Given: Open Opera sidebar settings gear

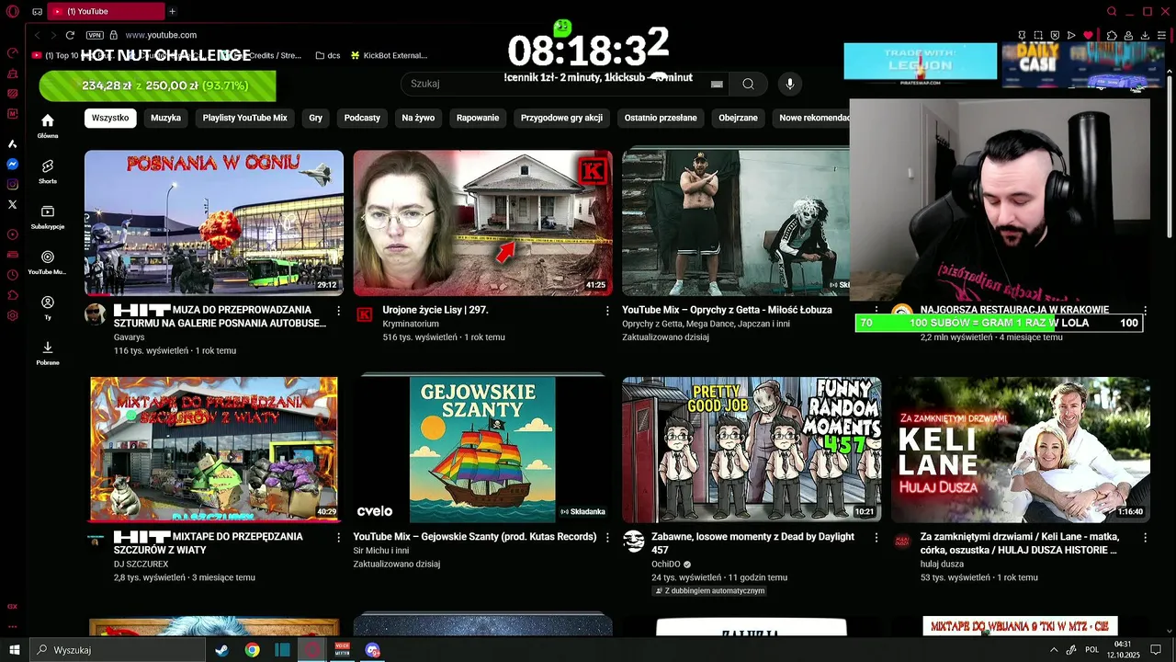Looking at the screenshot, I should tap(13, 315).
